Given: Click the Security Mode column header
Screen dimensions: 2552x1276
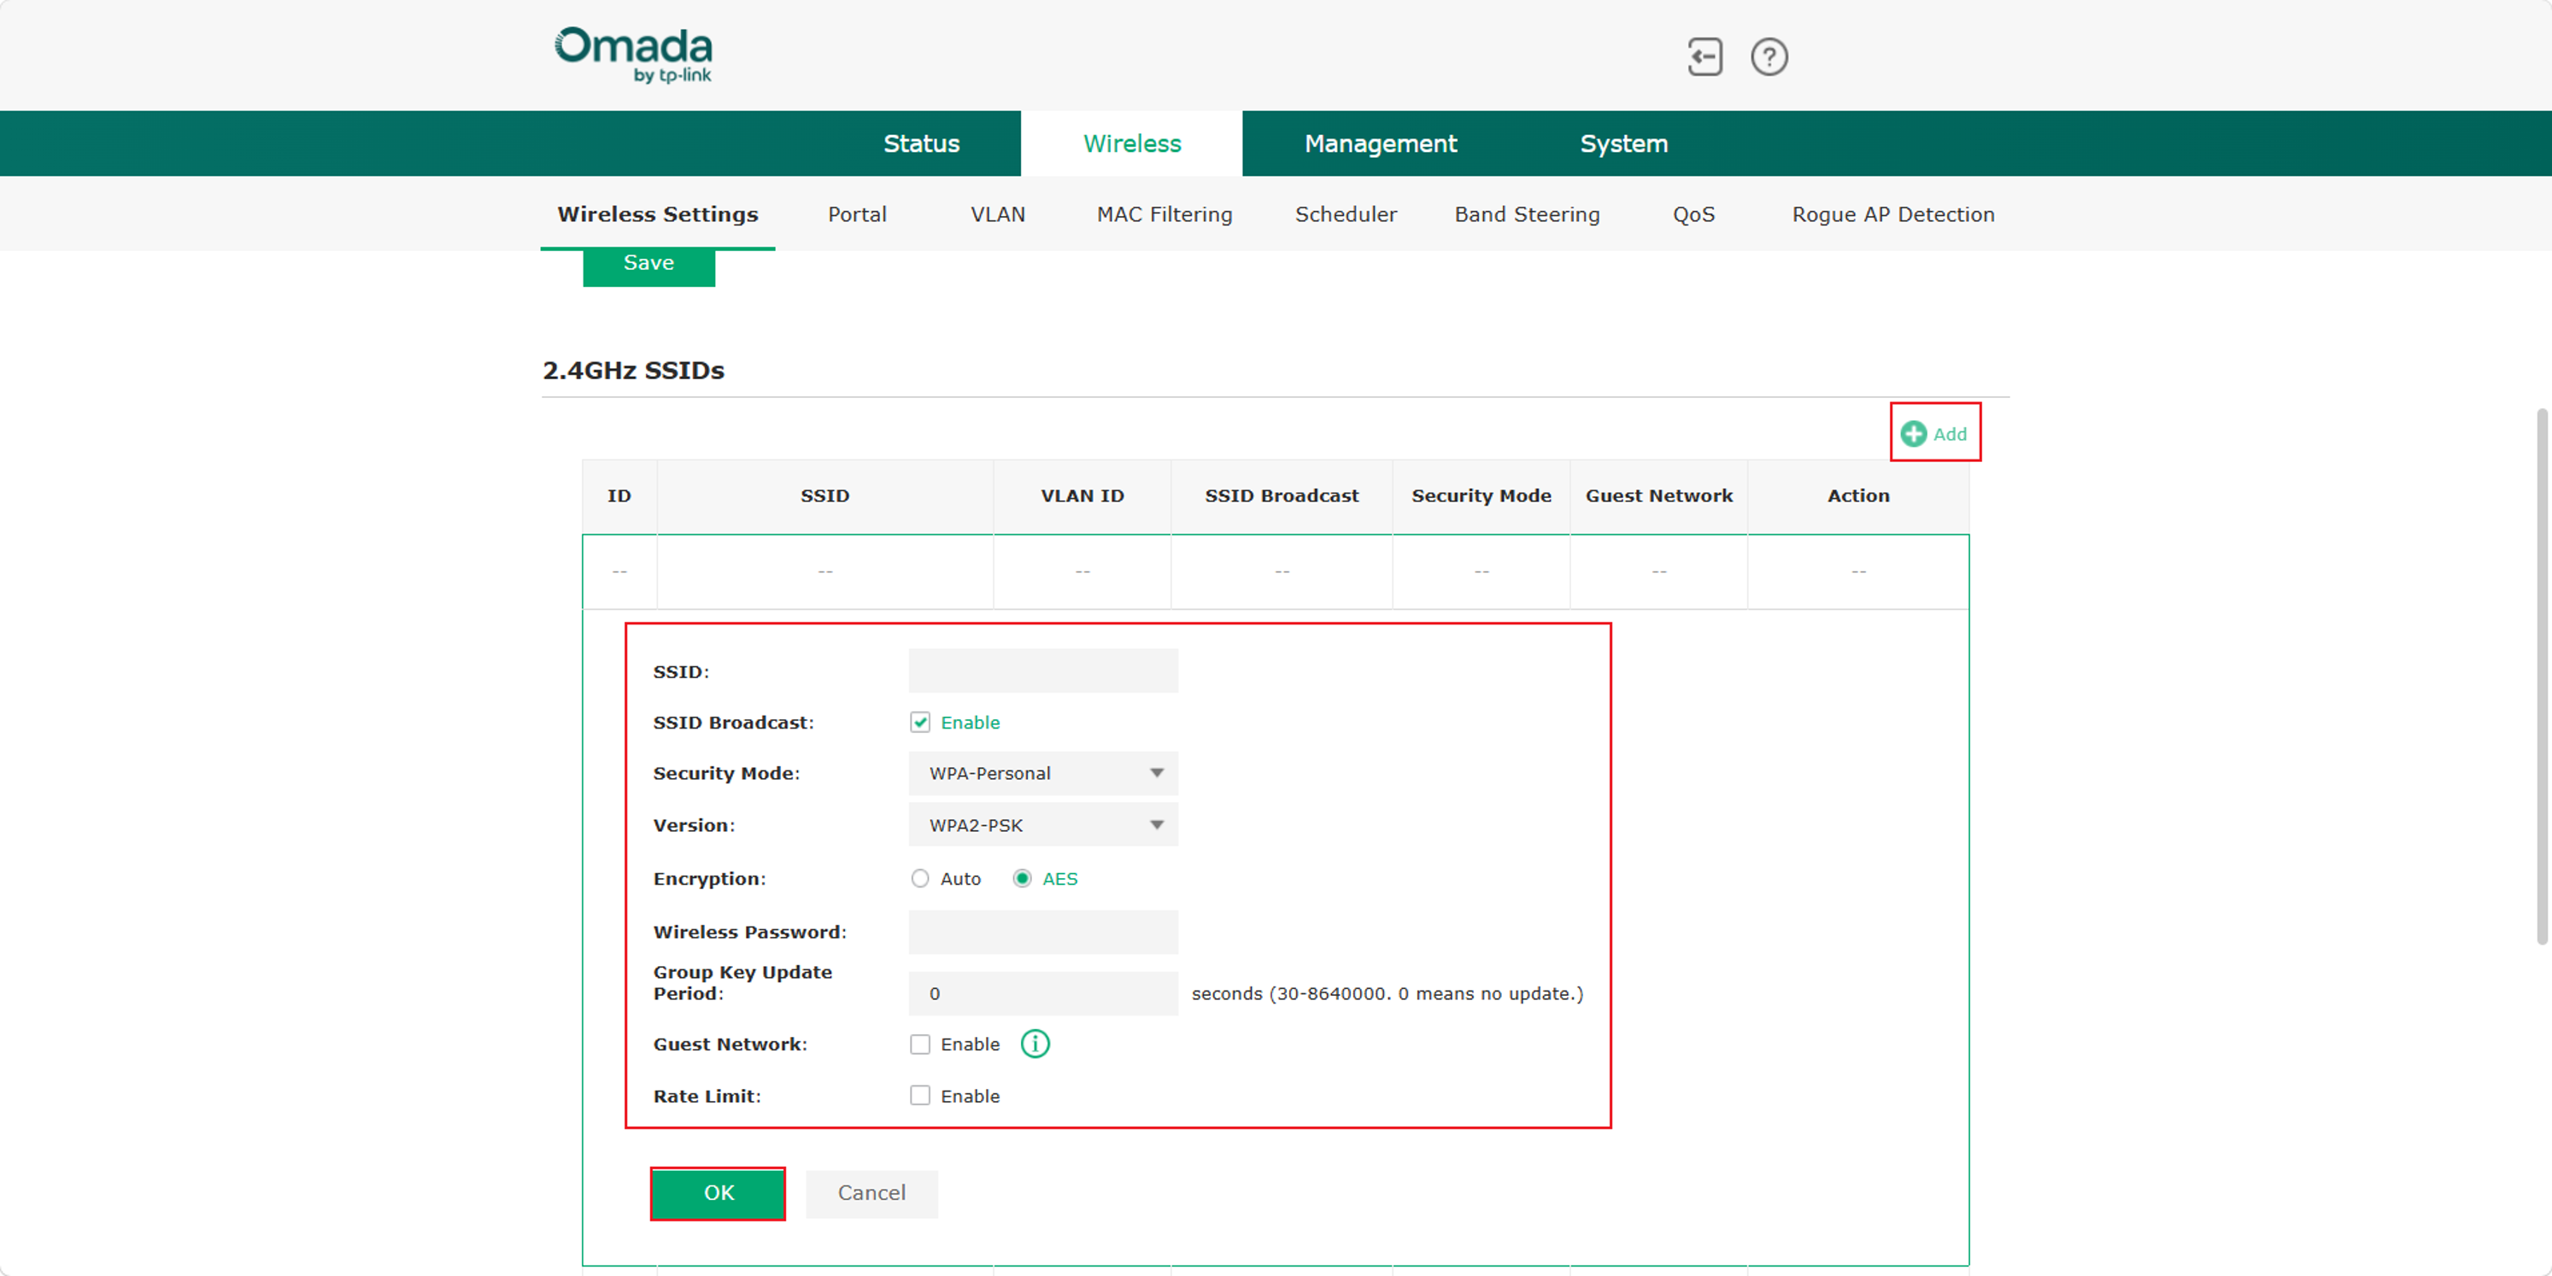Looking at the screenshot, I should pyautogui.click(x=1481, y=495).
